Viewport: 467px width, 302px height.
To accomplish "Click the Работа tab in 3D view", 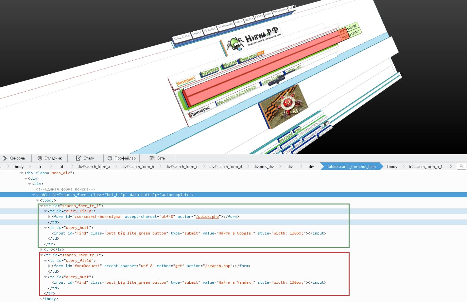I will (x=259, y=16).
